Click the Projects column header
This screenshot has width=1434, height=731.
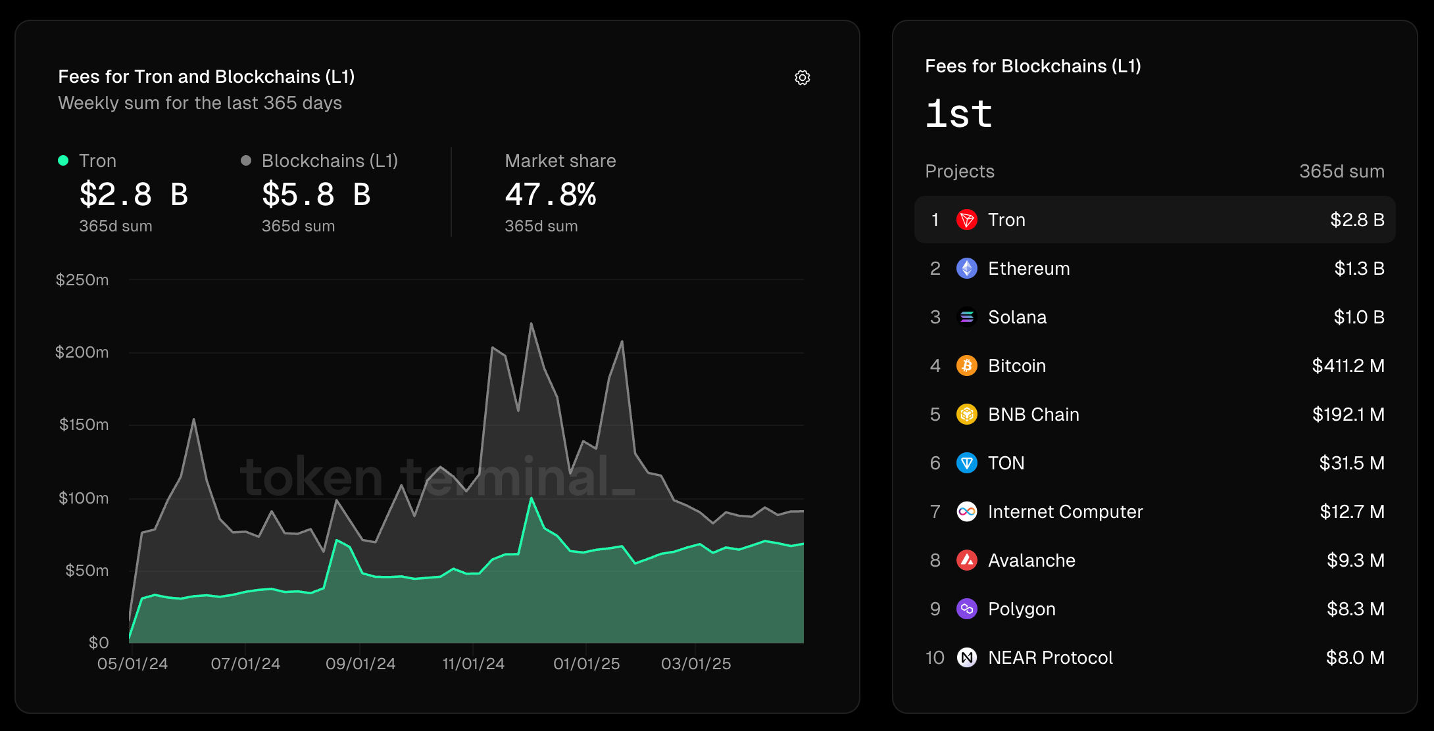960,171
